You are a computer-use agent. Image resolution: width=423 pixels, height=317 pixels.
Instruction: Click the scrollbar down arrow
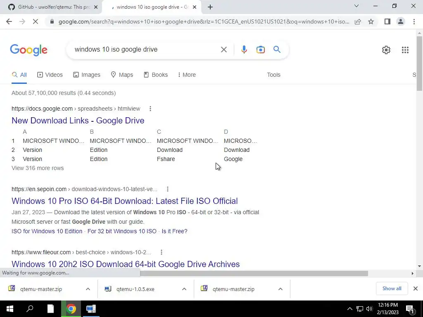[419, 267]
